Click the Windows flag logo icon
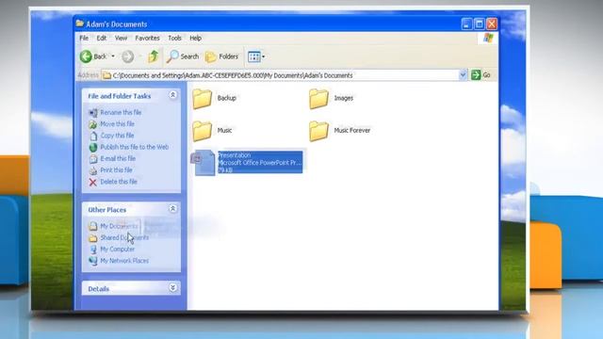The height and width of the screenshot is (339, 603). [488, 38]
